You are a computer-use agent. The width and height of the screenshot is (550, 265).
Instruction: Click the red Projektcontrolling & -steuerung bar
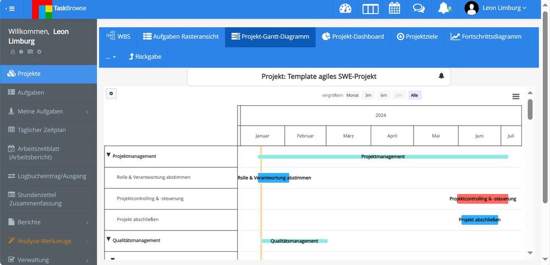(482, 199)
